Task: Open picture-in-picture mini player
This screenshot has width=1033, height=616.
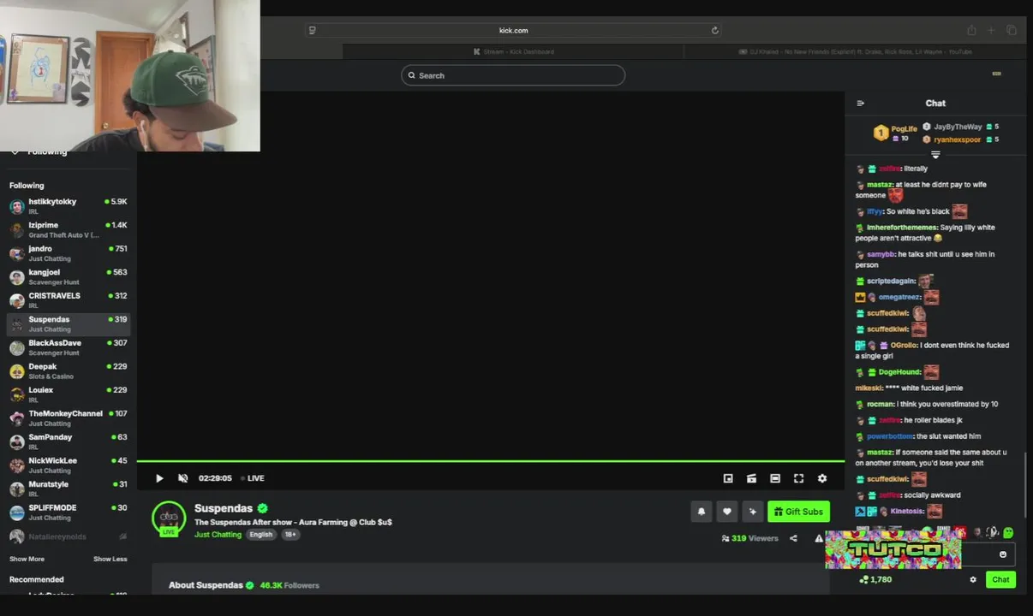Action: coord(728,478)
